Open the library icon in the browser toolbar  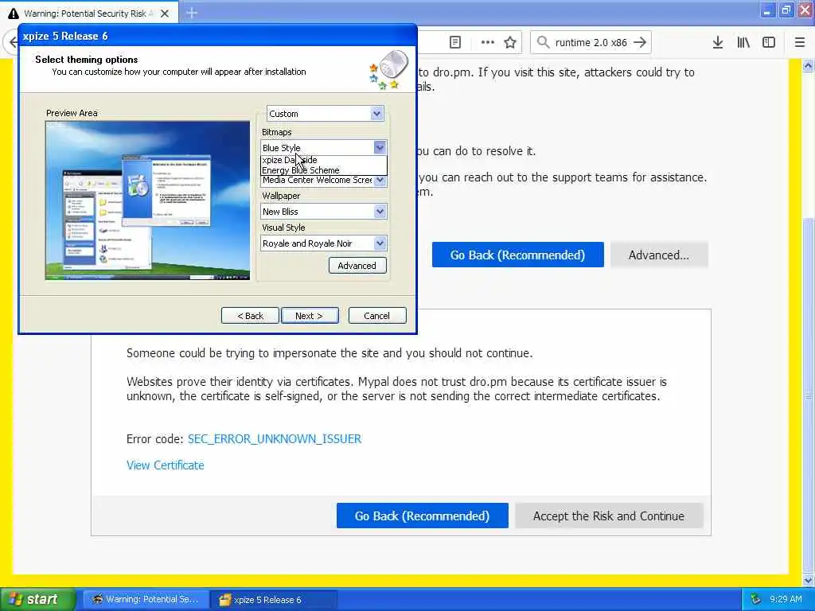point(743,42)
